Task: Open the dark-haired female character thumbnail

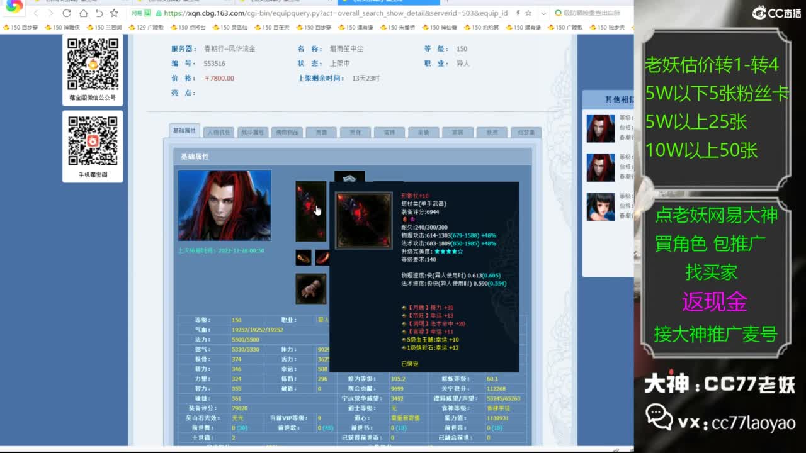Action: [x=601, y=206]
